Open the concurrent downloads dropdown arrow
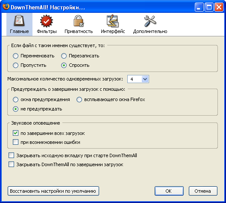226x203 pixels. click(x=145, y=79)
